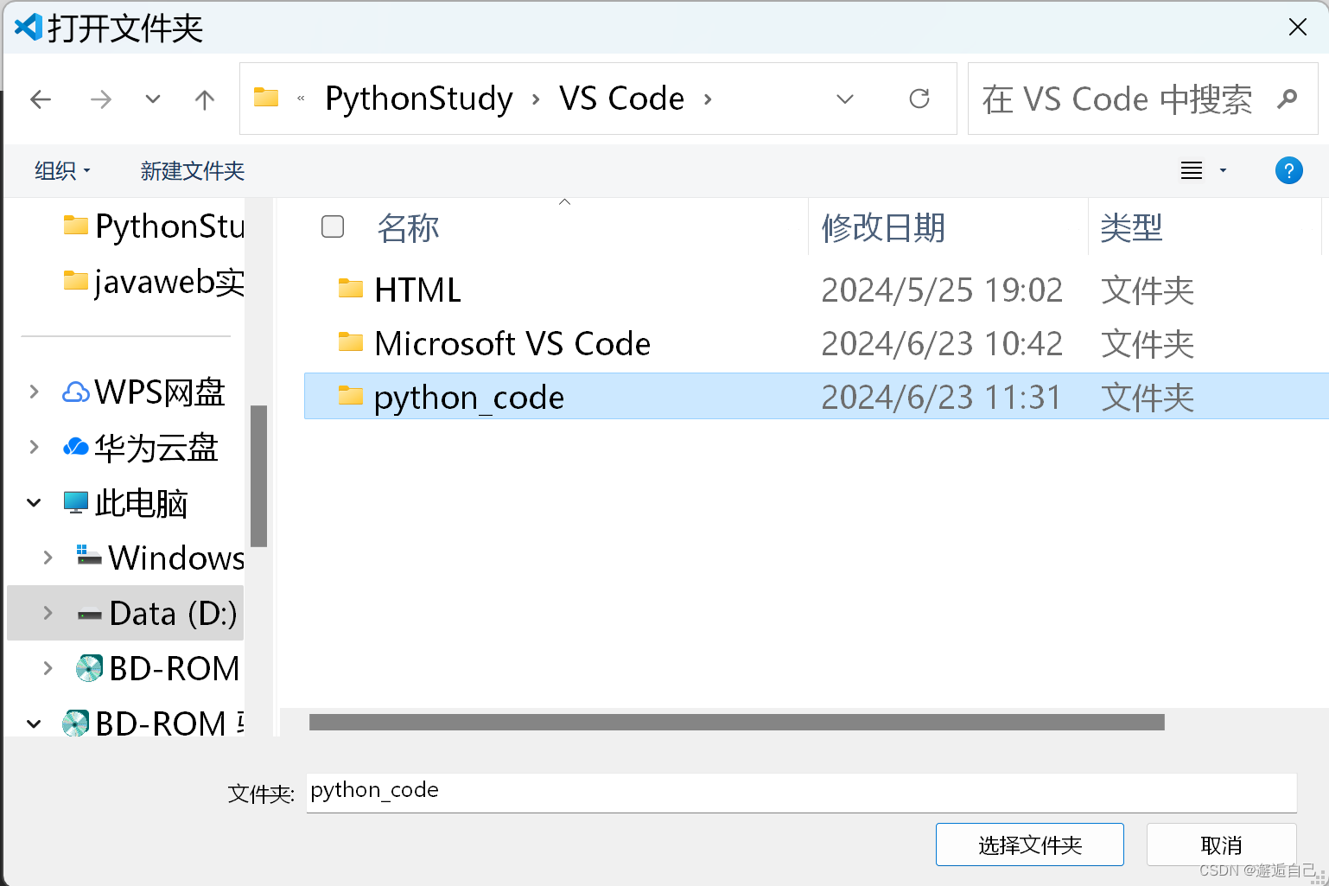The height and width of the screenshot is (886, 1329).
Task: Click the file list horizontal scrollbar
Action: (x=736, y=722)
